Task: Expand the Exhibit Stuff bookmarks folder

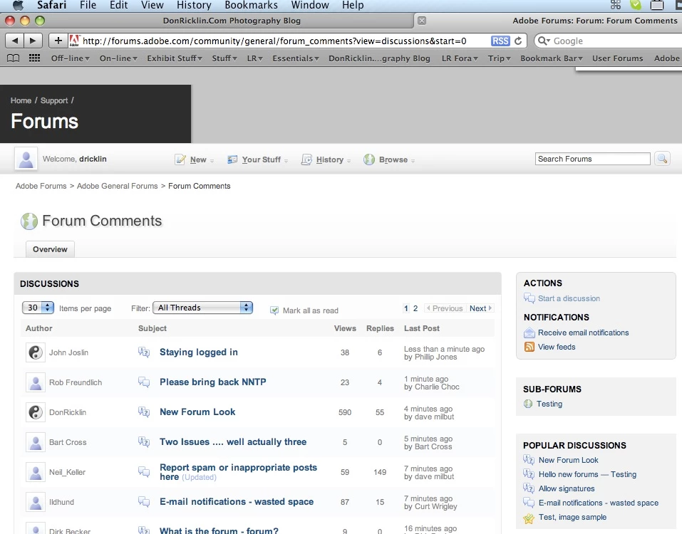Action: point(175,58)
